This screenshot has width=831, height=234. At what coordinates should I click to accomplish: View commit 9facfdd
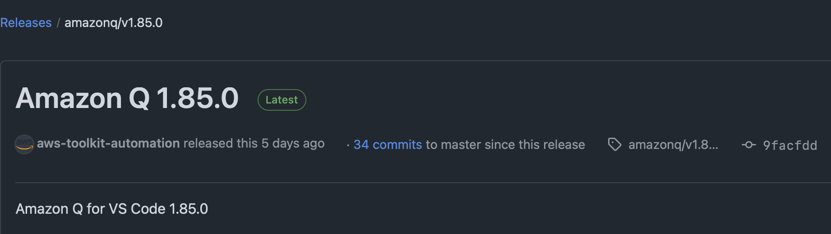(x=789, y=145)
